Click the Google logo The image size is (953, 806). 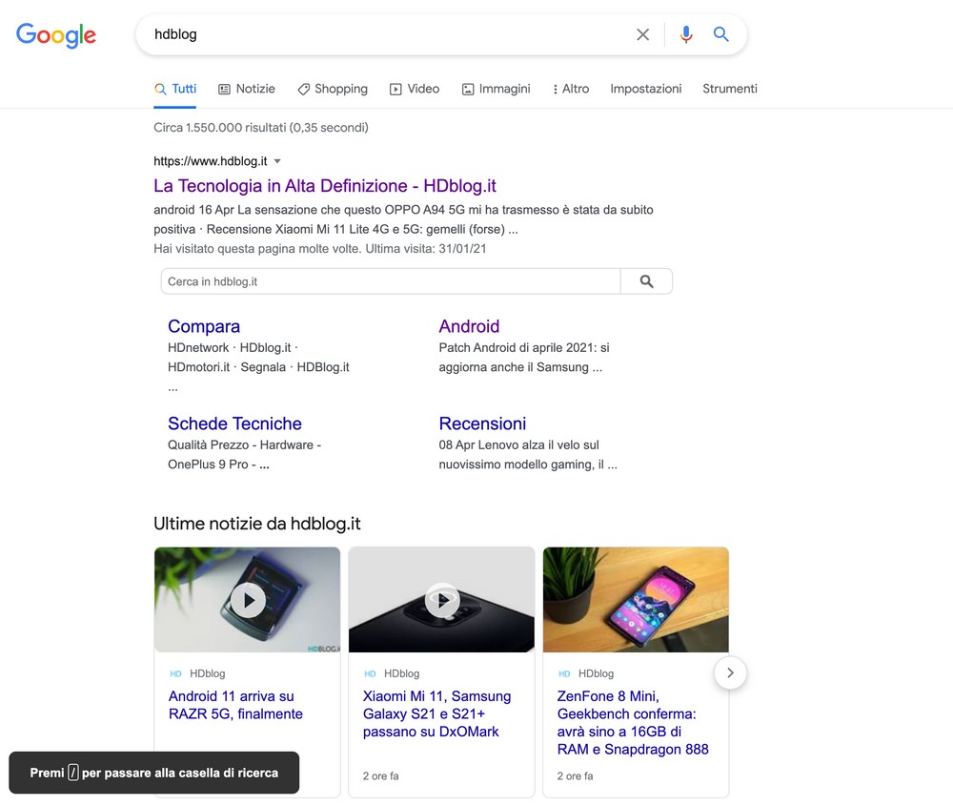pos(56,35)
